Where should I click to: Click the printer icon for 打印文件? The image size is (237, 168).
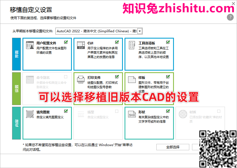tap(81, 80)
